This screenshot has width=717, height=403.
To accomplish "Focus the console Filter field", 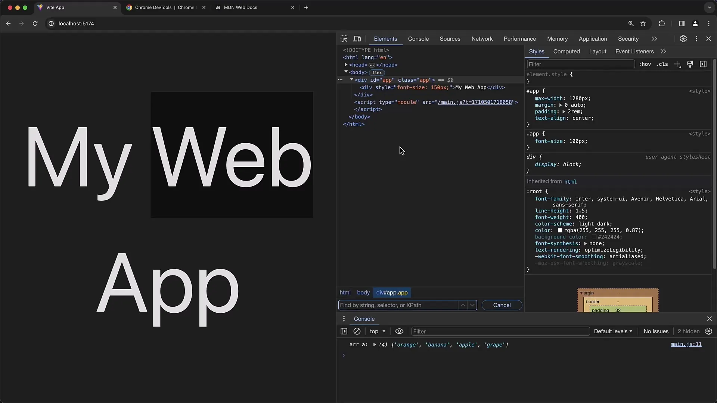I will pos(500,331).
